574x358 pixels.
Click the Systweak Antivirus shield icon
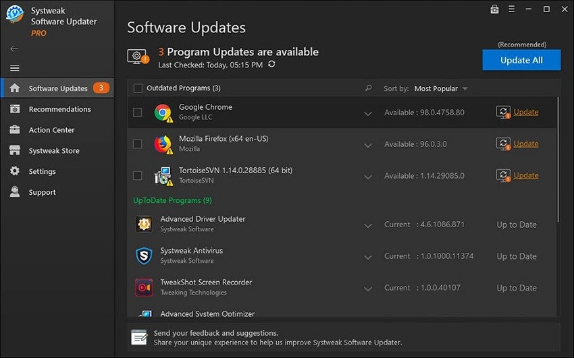[x=144, y=256]
